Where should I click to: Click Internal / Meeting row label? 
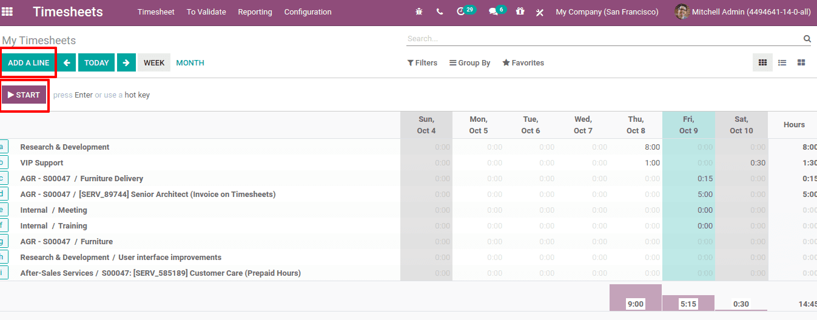(x=53, y=210)
